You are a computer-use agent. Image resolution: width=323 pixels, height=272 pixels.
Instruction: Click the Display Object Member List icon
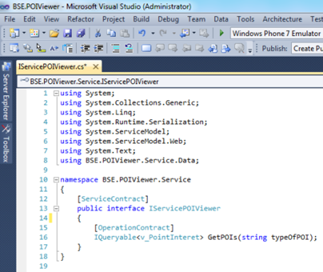14,48
